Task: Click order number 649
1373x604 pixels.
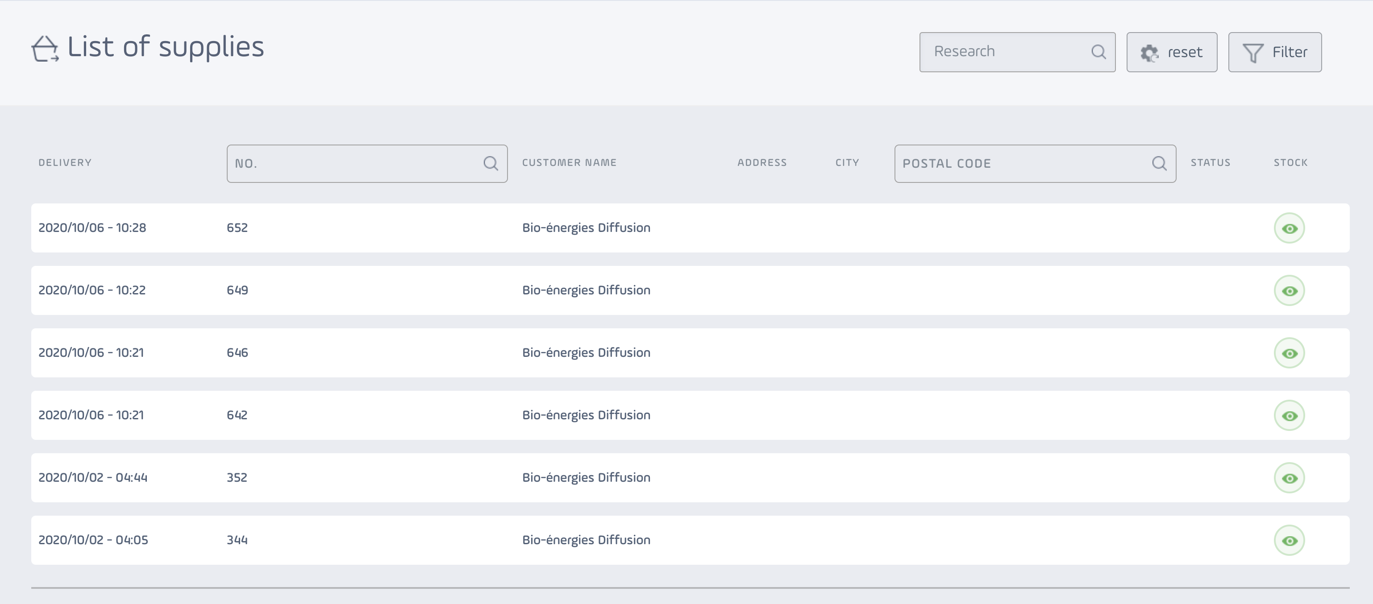Action: click(x=237, y=290)
